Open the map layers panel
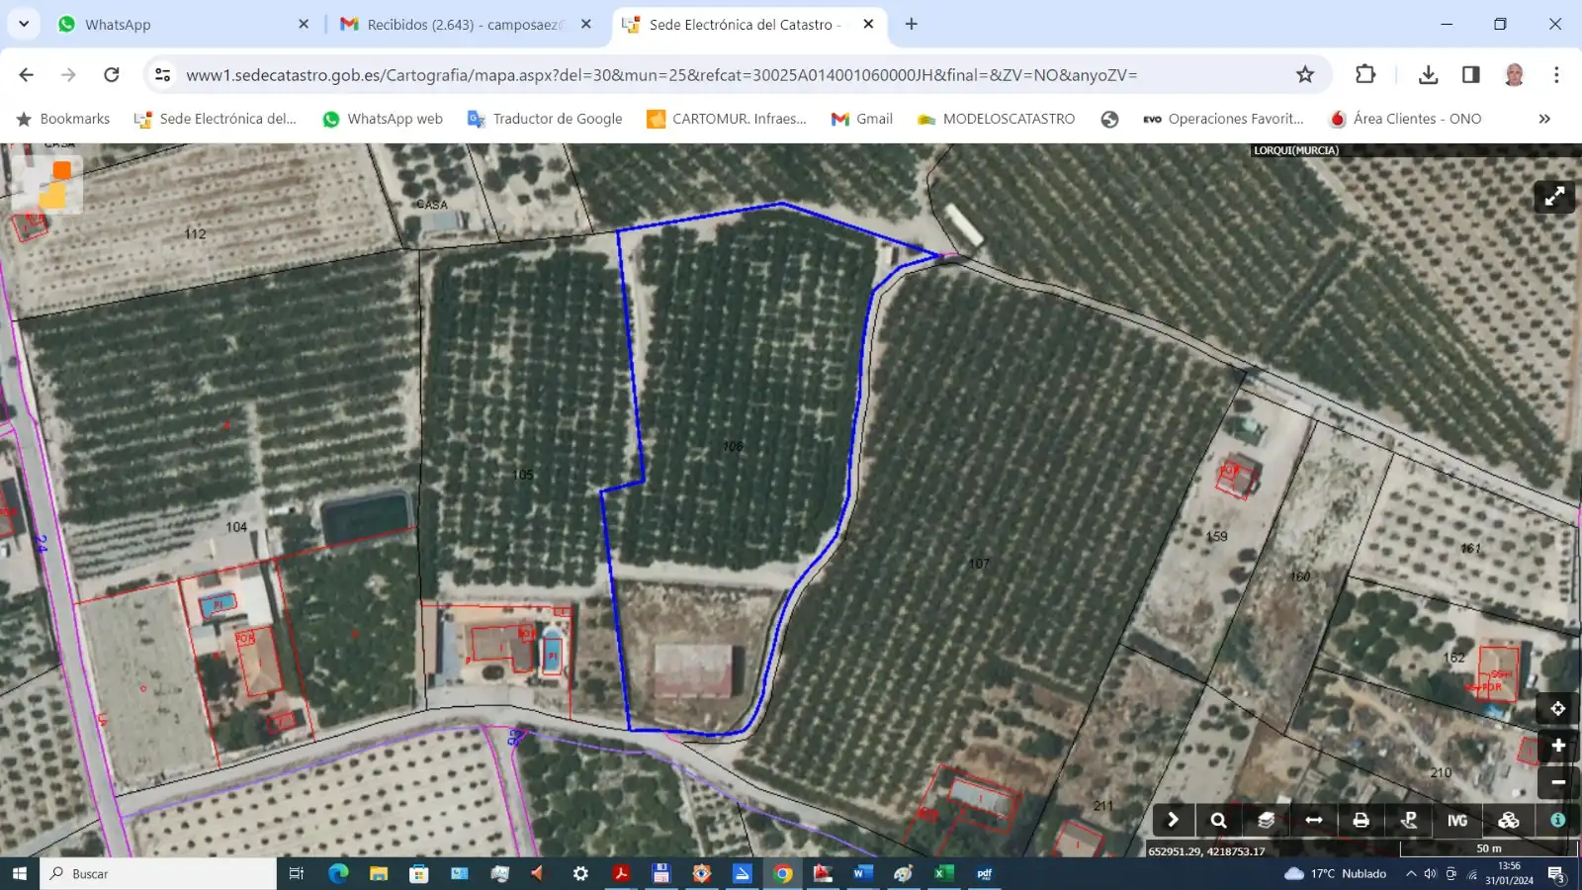Image resolution: width=1582 pixels, height=890 pixels. [1266, 820]
